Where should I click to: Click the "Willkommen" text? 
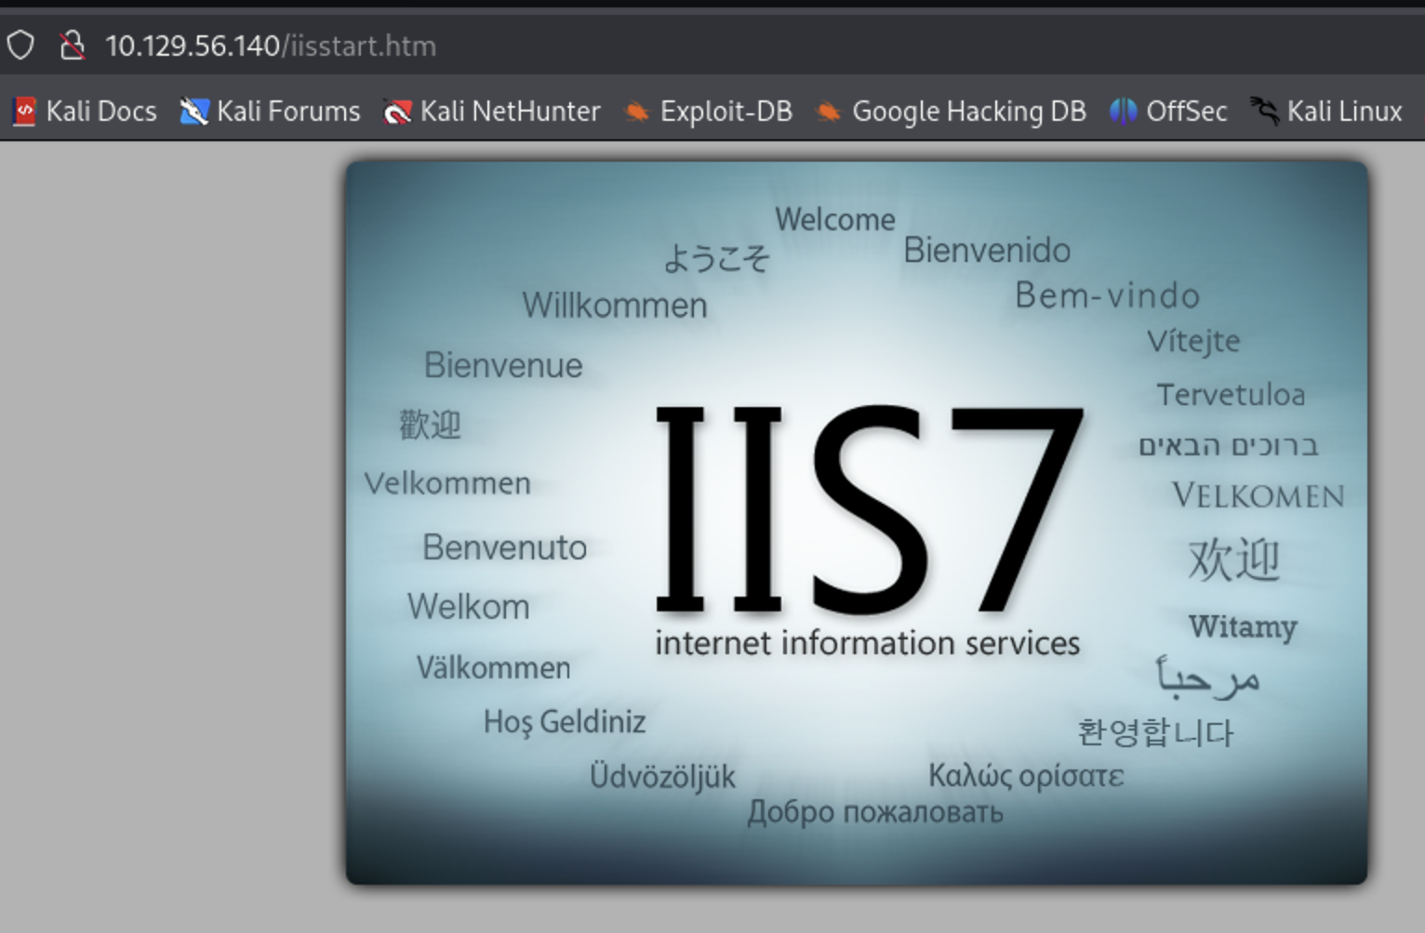[x=615, y=305]
